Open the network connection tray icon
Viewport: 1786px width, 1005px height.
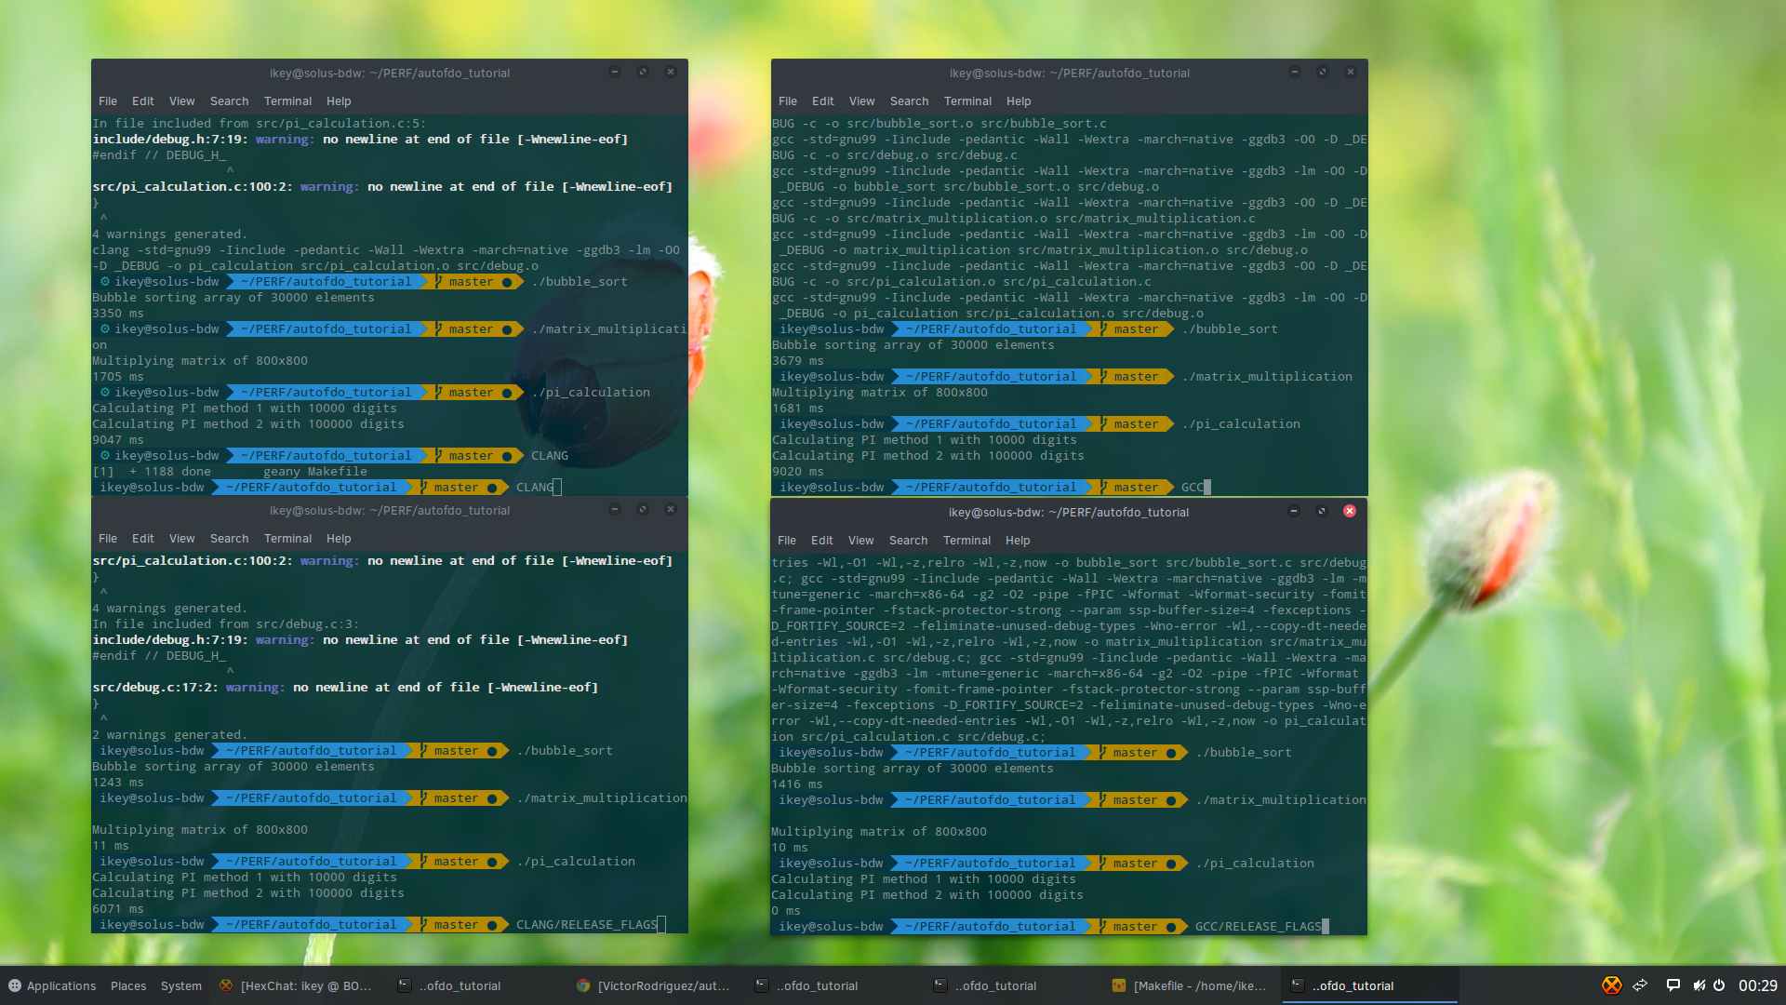click(x=1640, y=985)
